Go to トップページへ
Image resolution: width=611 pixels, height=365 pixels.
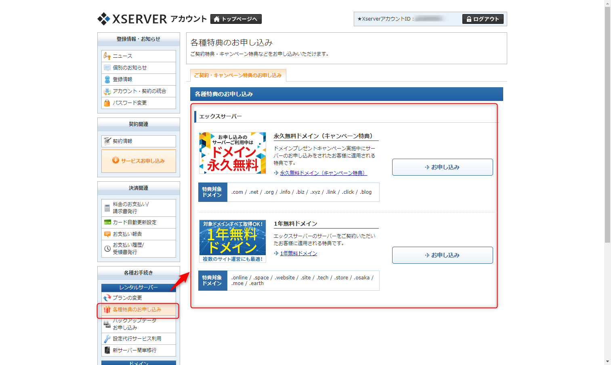236,19
